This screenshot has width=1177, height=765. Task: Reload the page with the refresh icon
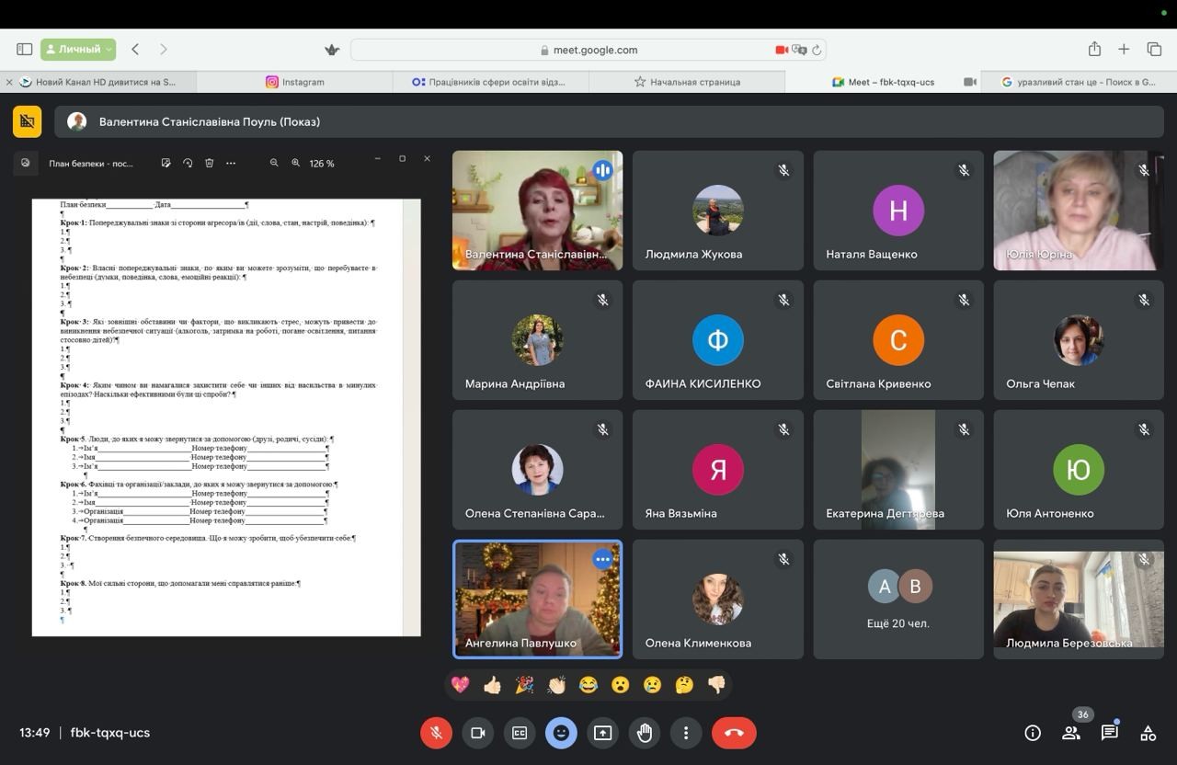(816, 50)
